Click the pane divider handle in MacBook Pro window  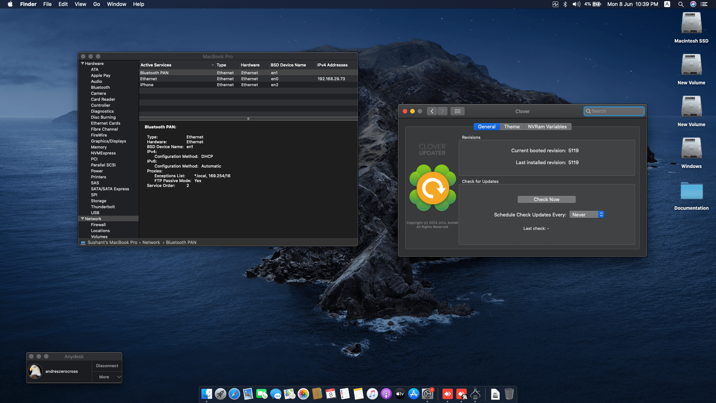tap(248, 119)
